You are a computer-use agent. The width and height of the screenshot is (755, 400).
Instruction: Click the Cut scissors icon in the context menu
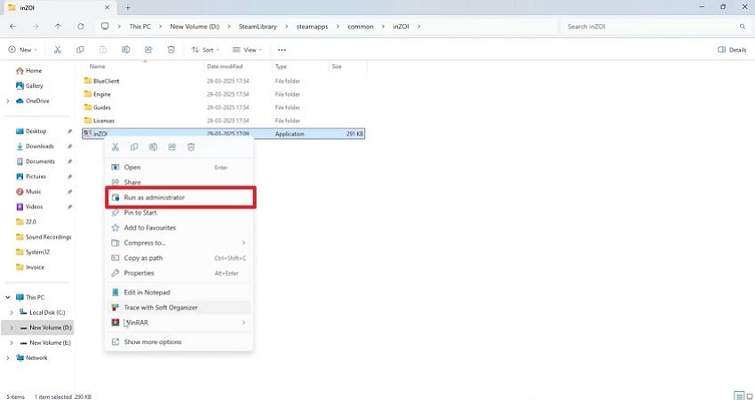(x=115, y=147)
